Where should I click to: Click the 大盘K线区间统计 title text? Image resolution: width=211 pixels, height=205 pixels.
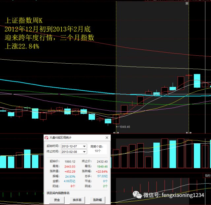click(x=60, y=138)
